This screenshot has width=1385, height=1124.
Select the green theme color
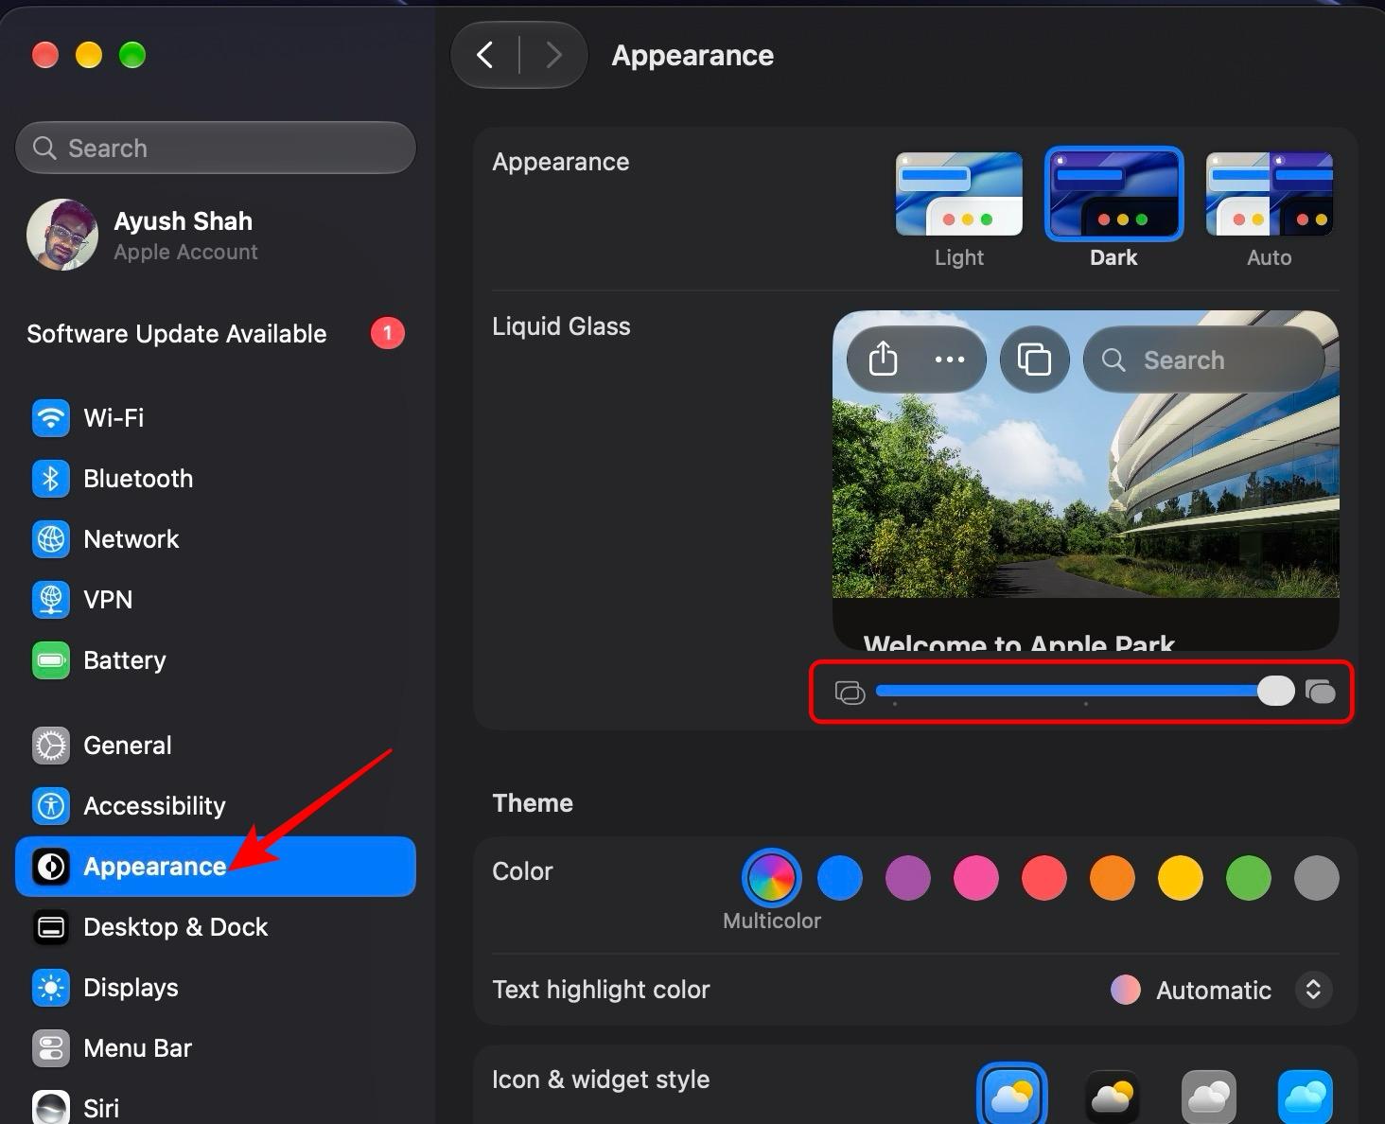click(x=1249, y=878)
